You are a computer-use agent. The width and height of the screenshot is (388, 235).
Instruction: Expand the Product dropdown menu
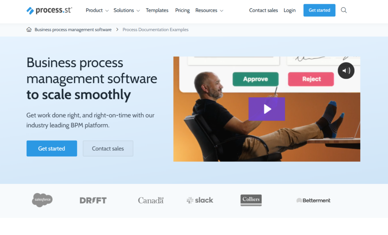coord(97,10)
